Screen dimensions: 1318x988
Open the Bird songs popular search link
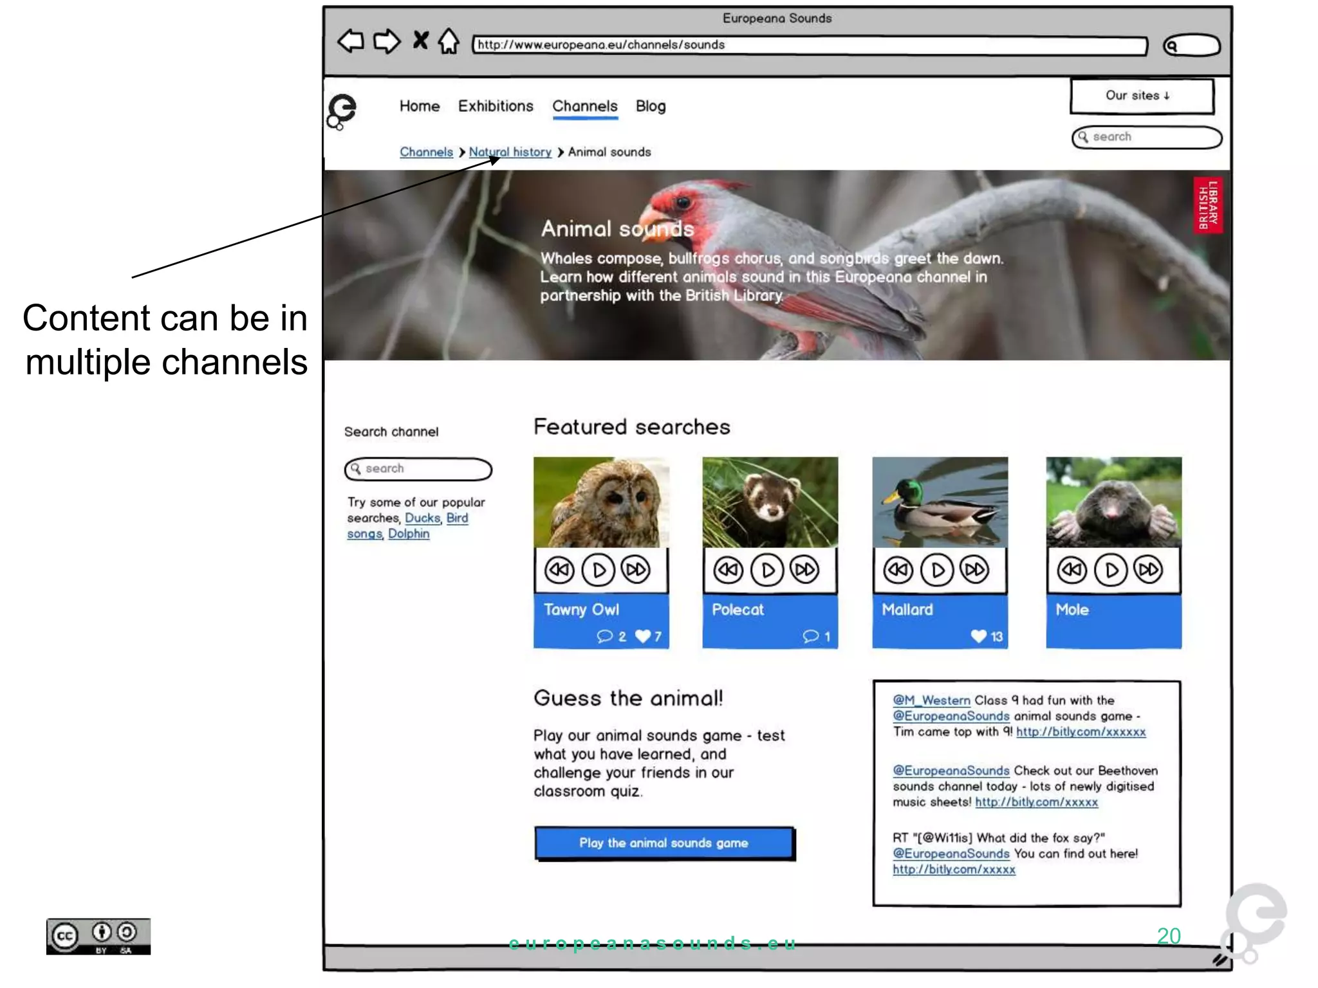click(458, 518)
